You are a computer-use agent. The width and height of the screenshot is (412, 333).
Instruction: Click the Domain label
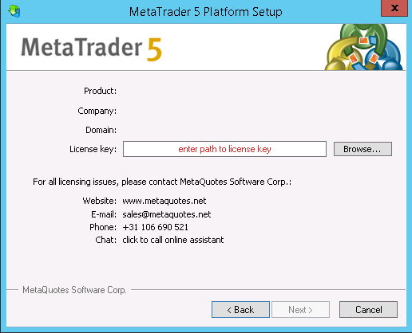coord(101,130)
